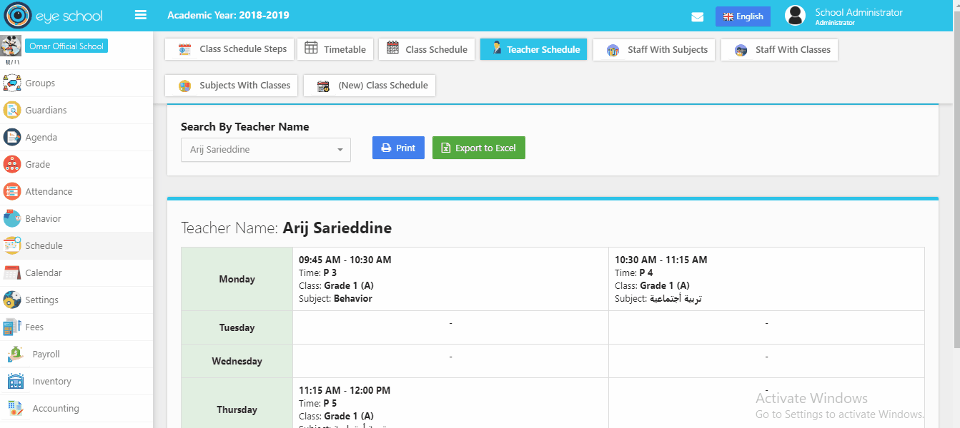Click the user avatar icon
Screen dimensions: 960x428
(x=795, y=16)
